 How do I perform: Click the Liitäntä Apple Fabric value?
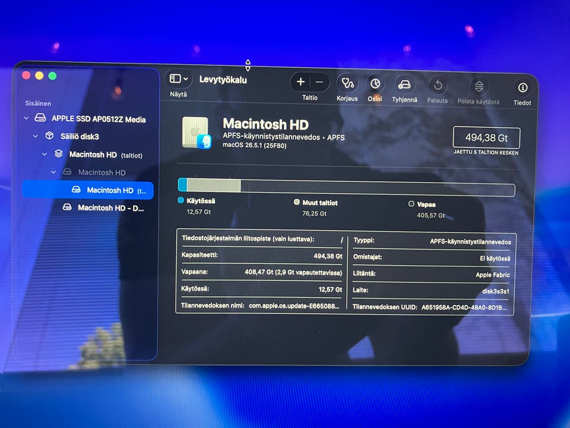tap(493, 275)
